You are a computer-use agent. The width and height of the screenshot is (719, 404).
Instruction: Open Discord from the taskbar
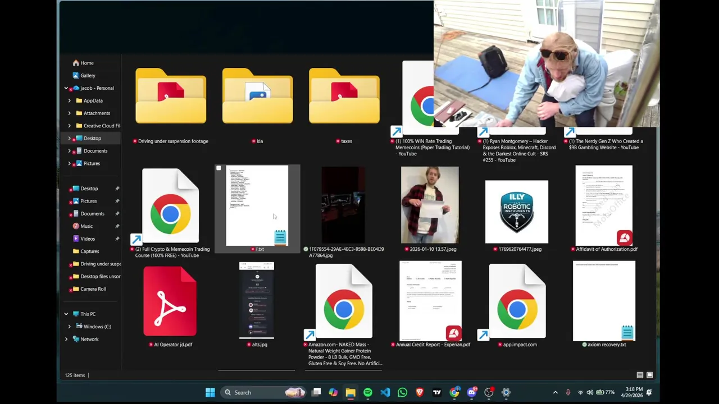(471, 393)
